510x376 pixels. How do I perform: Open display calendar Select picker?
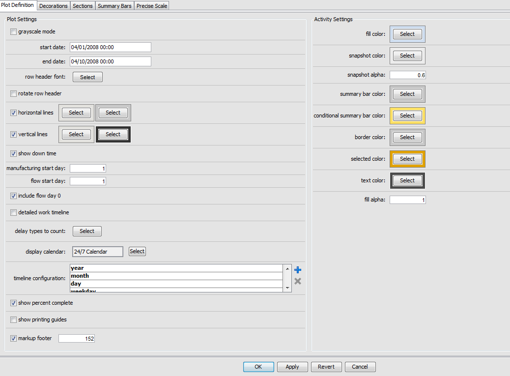[x=137, y=251]
